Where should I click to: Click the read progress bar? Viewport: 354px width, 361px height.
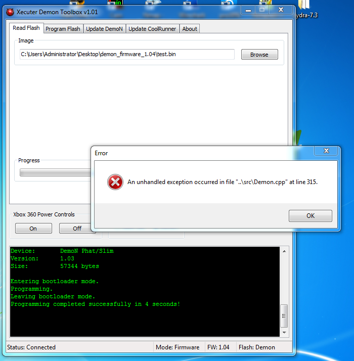(x=55, y=172)
